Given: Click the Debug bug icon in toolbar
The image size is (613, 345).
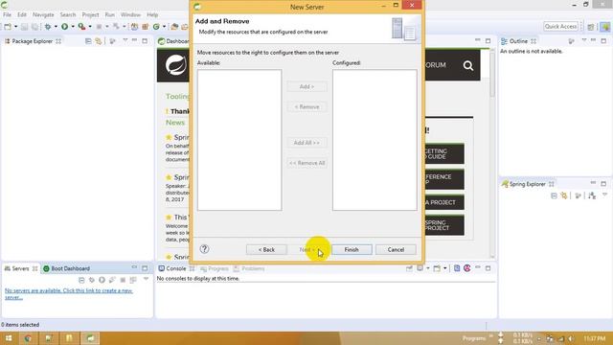Looking at the screenshot, I should click(x=48, y=27).
